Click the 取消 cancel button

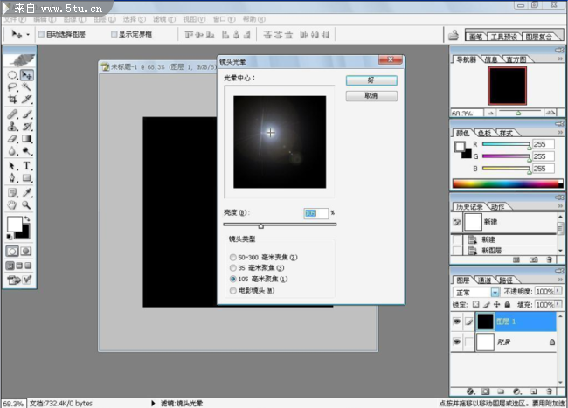click(x=371, y=95)
